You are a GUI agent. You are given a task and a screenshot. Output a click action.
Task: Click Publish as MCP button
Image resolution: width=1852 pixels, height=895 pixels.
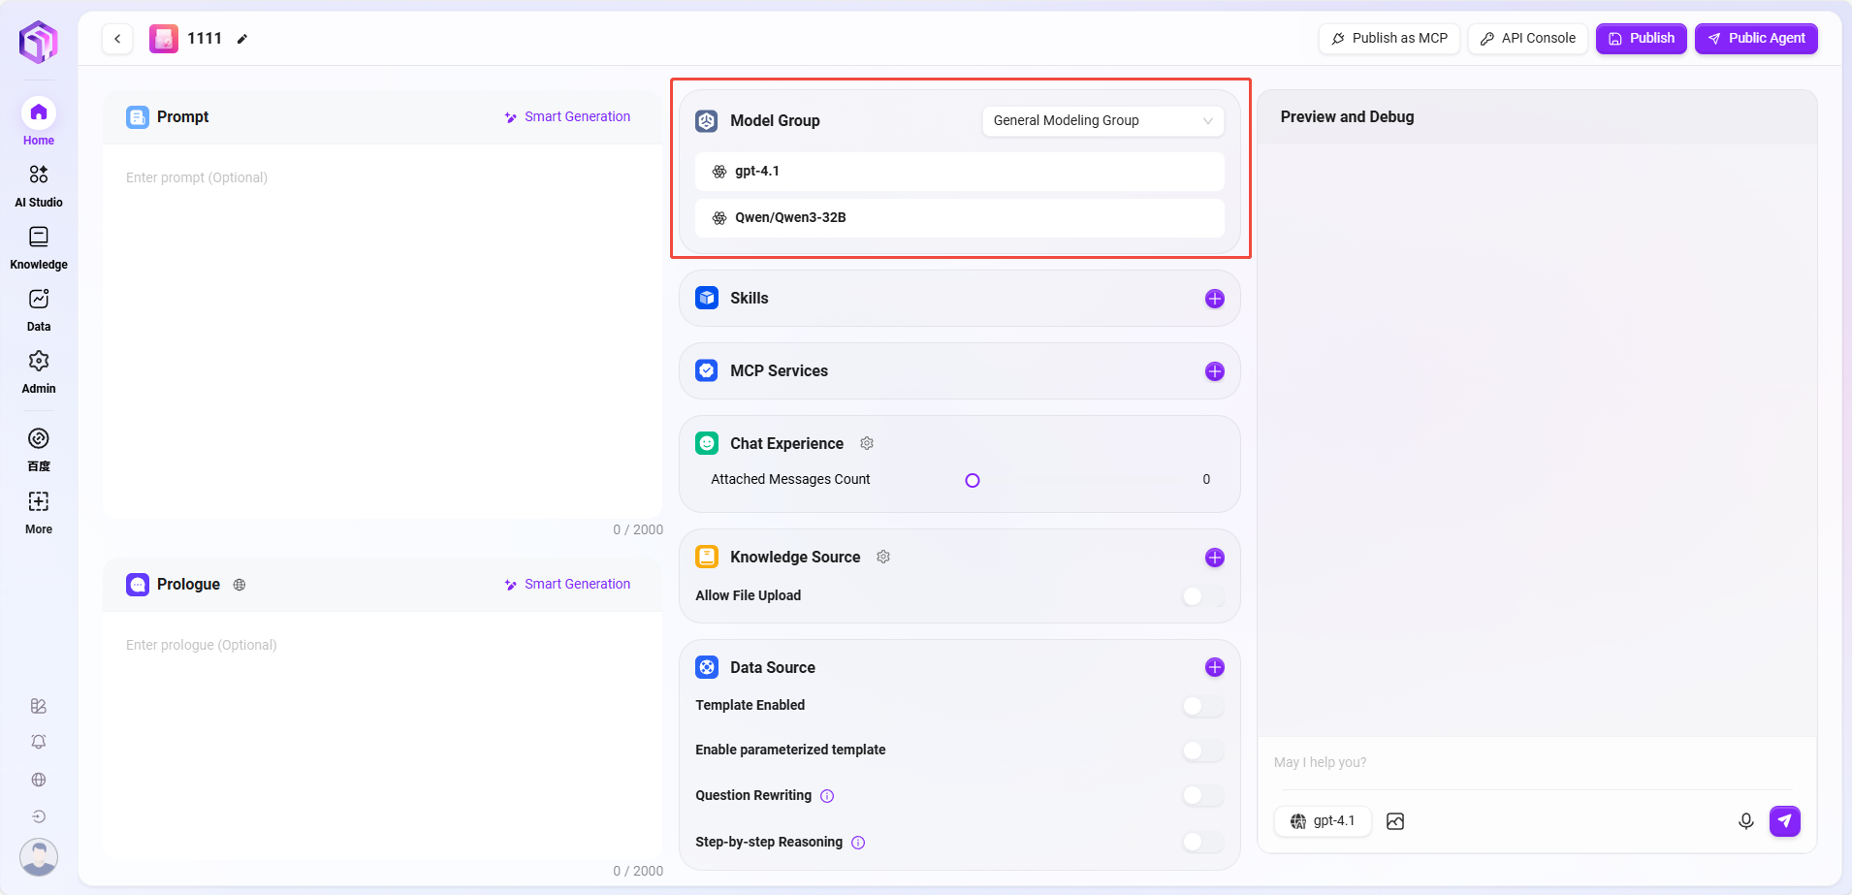pos(1389,39)
